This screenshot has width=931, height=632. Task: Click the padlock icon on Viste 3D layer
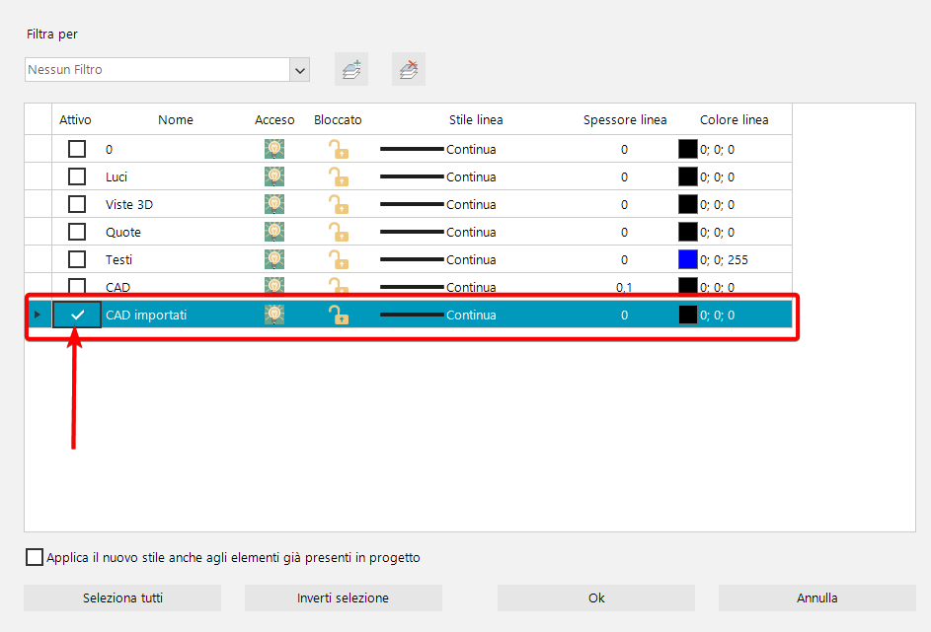(339, 204)
